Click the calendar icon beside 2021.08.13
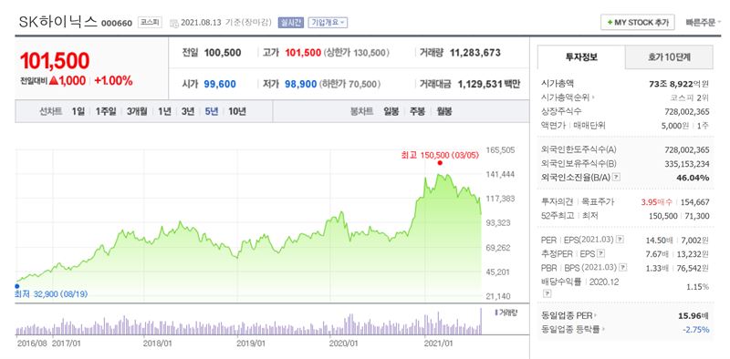 tap(174, 23)
